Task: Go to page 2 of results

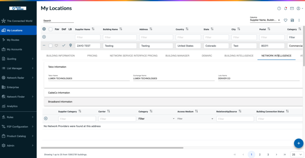Action: (260, 154)
